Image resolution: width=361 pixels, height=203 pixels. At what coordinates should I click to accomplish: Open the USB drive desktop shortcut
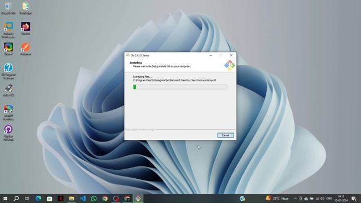coord(8,90)
